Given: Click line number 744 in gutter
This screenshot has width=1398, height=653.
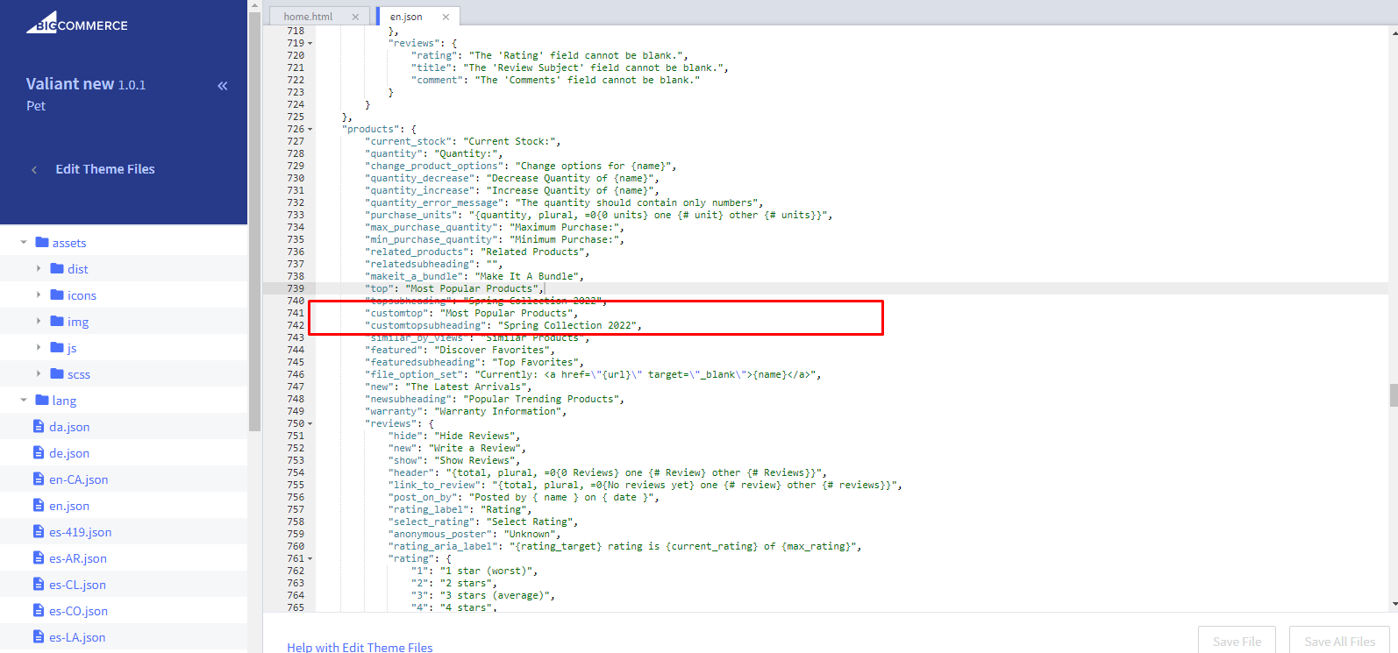Looking at the screenshot, I should [x=295, y=350].
